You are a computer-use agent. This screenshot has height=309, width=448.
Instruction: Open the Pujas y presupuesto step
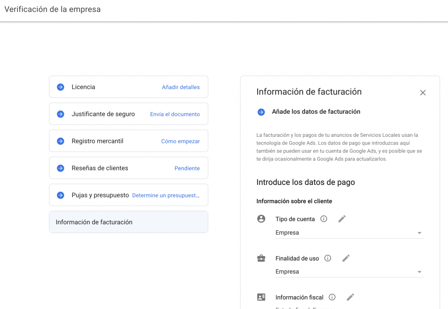click(100, 195)
